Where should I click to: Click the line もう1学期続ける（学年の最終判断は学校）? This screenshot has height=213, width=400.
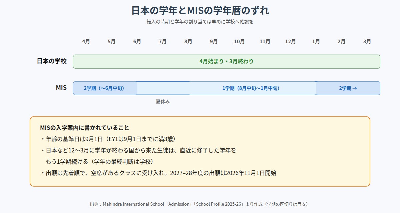[99, 162]
